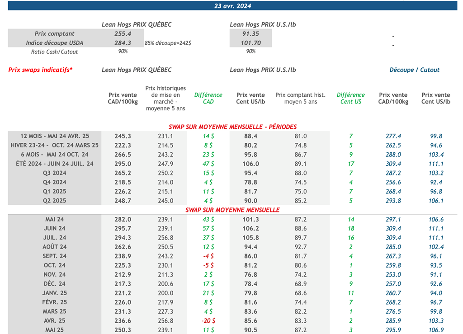
Task: Select the "Ratio Cash/Cutout" label
Action: click(x=55, y=52)
